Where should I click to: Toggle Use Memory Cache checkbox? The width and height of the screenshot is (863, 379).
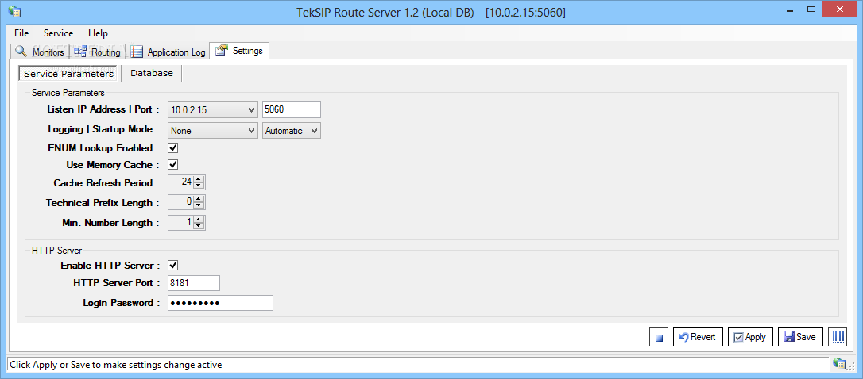172,164
